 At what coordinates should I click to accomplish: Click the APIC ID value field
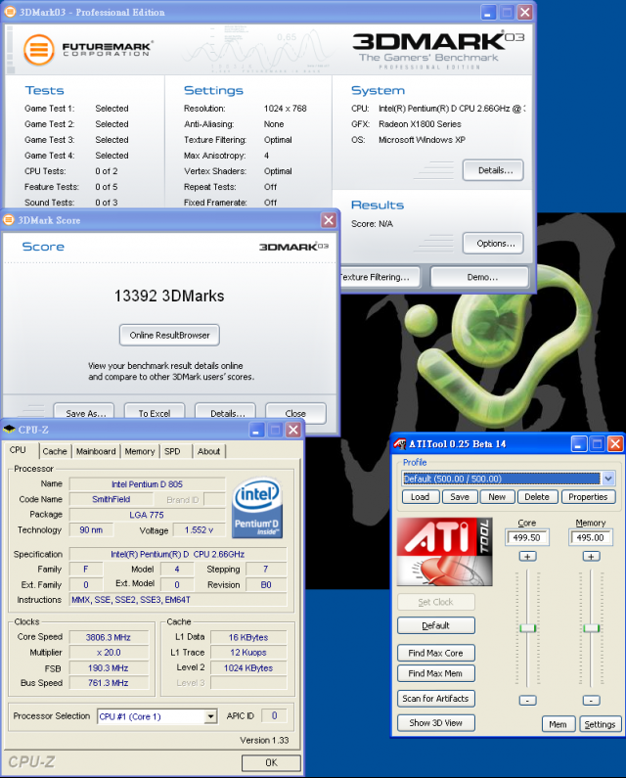[x=274, y=715]
